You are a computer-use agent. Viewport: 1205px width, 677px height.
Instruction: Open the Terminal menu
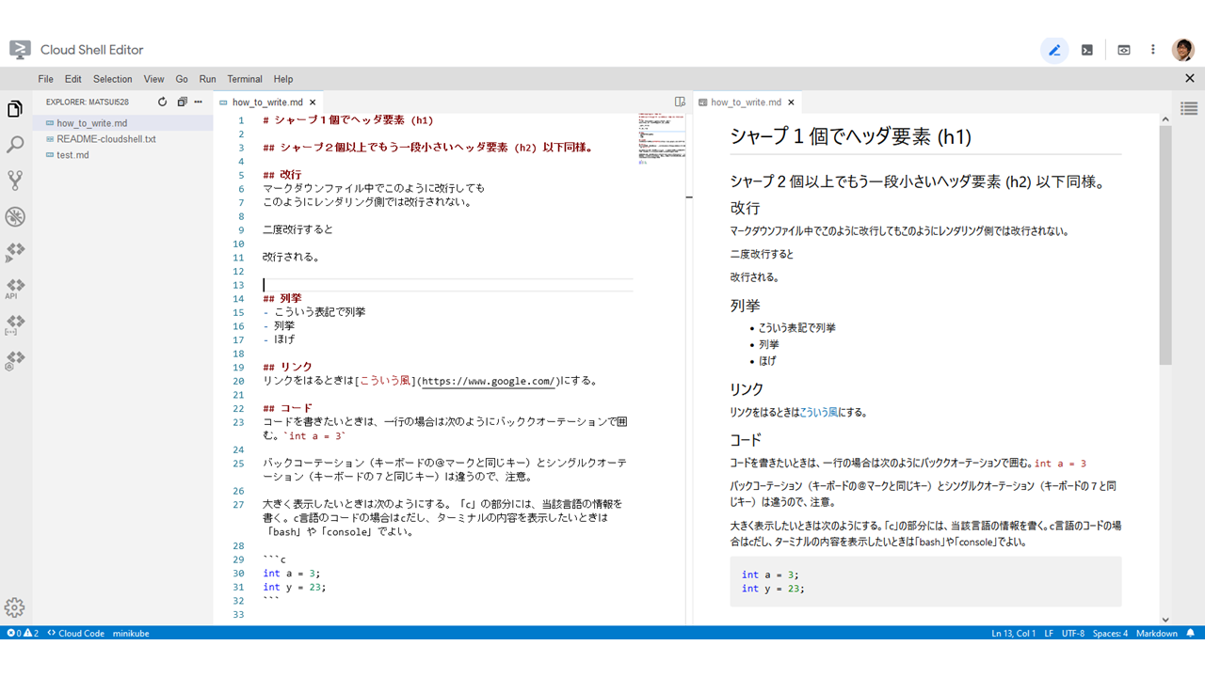244,79
